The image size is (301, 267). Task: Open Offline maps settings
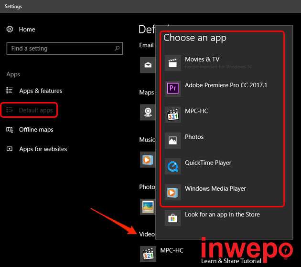click(x=36, y=130)
